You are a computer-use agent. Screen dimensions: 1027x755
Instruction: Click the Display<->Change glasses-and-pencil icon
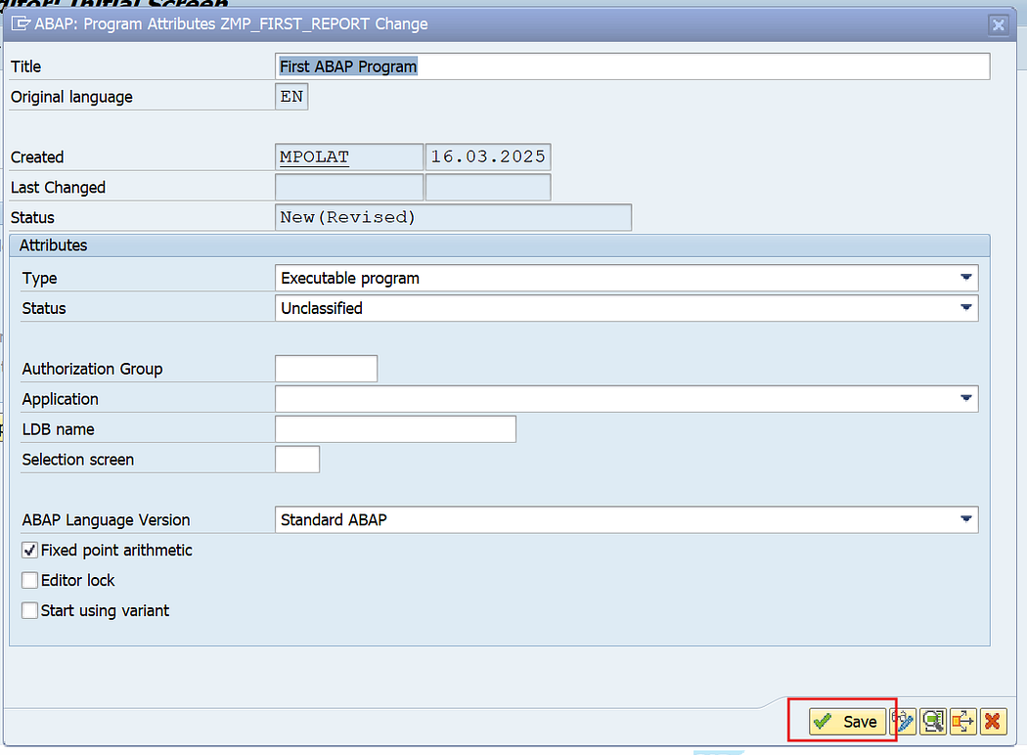tap(903, 721)
